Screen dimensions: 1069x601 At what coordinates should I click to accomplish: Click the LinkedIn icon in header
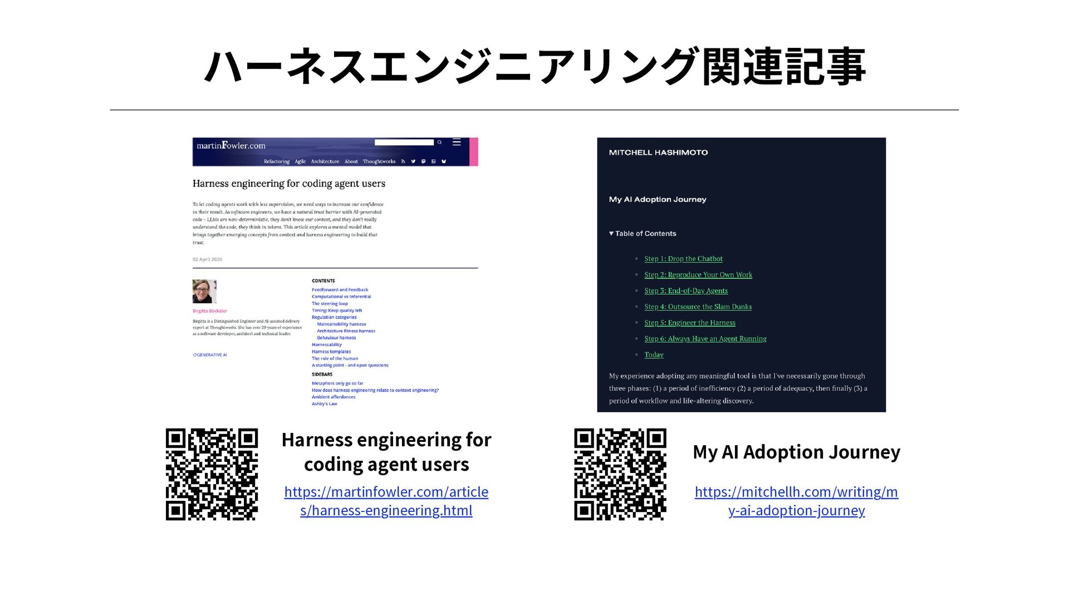[x=433, y=161]
